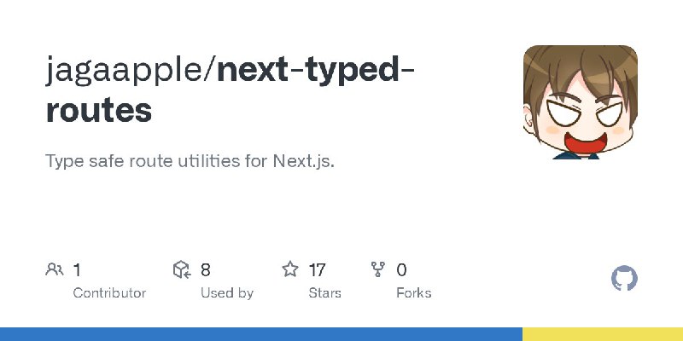Click the Used by count number 8
The height and width of the screenshot is (341, 683).
click(206, 270)
